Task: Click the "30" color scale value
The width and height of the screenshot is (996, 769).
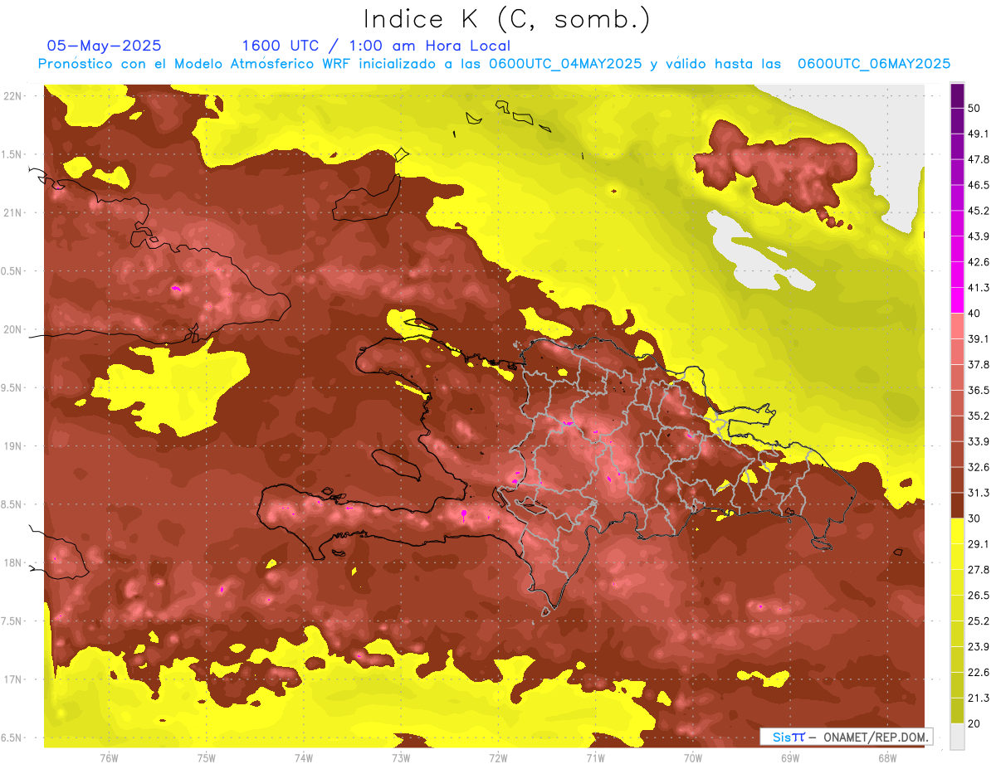Action: point(974,518)
